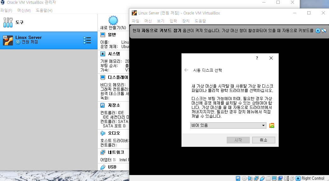Viewport: 329px width, 181px height.
Task: Click the audio status bar icon
Action: [x=250, y=178]
